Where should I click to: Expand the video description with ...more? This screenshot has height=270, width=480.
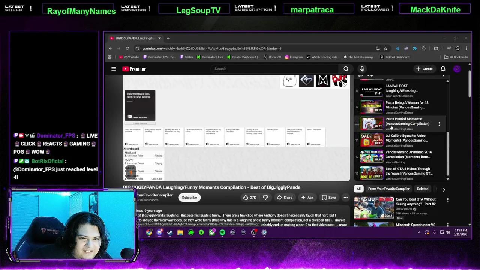[x=342, y=225]
